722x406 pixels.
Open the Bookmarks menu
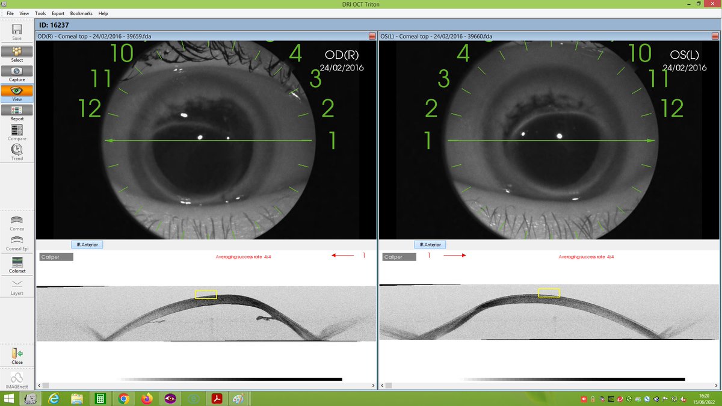(82, 13)
